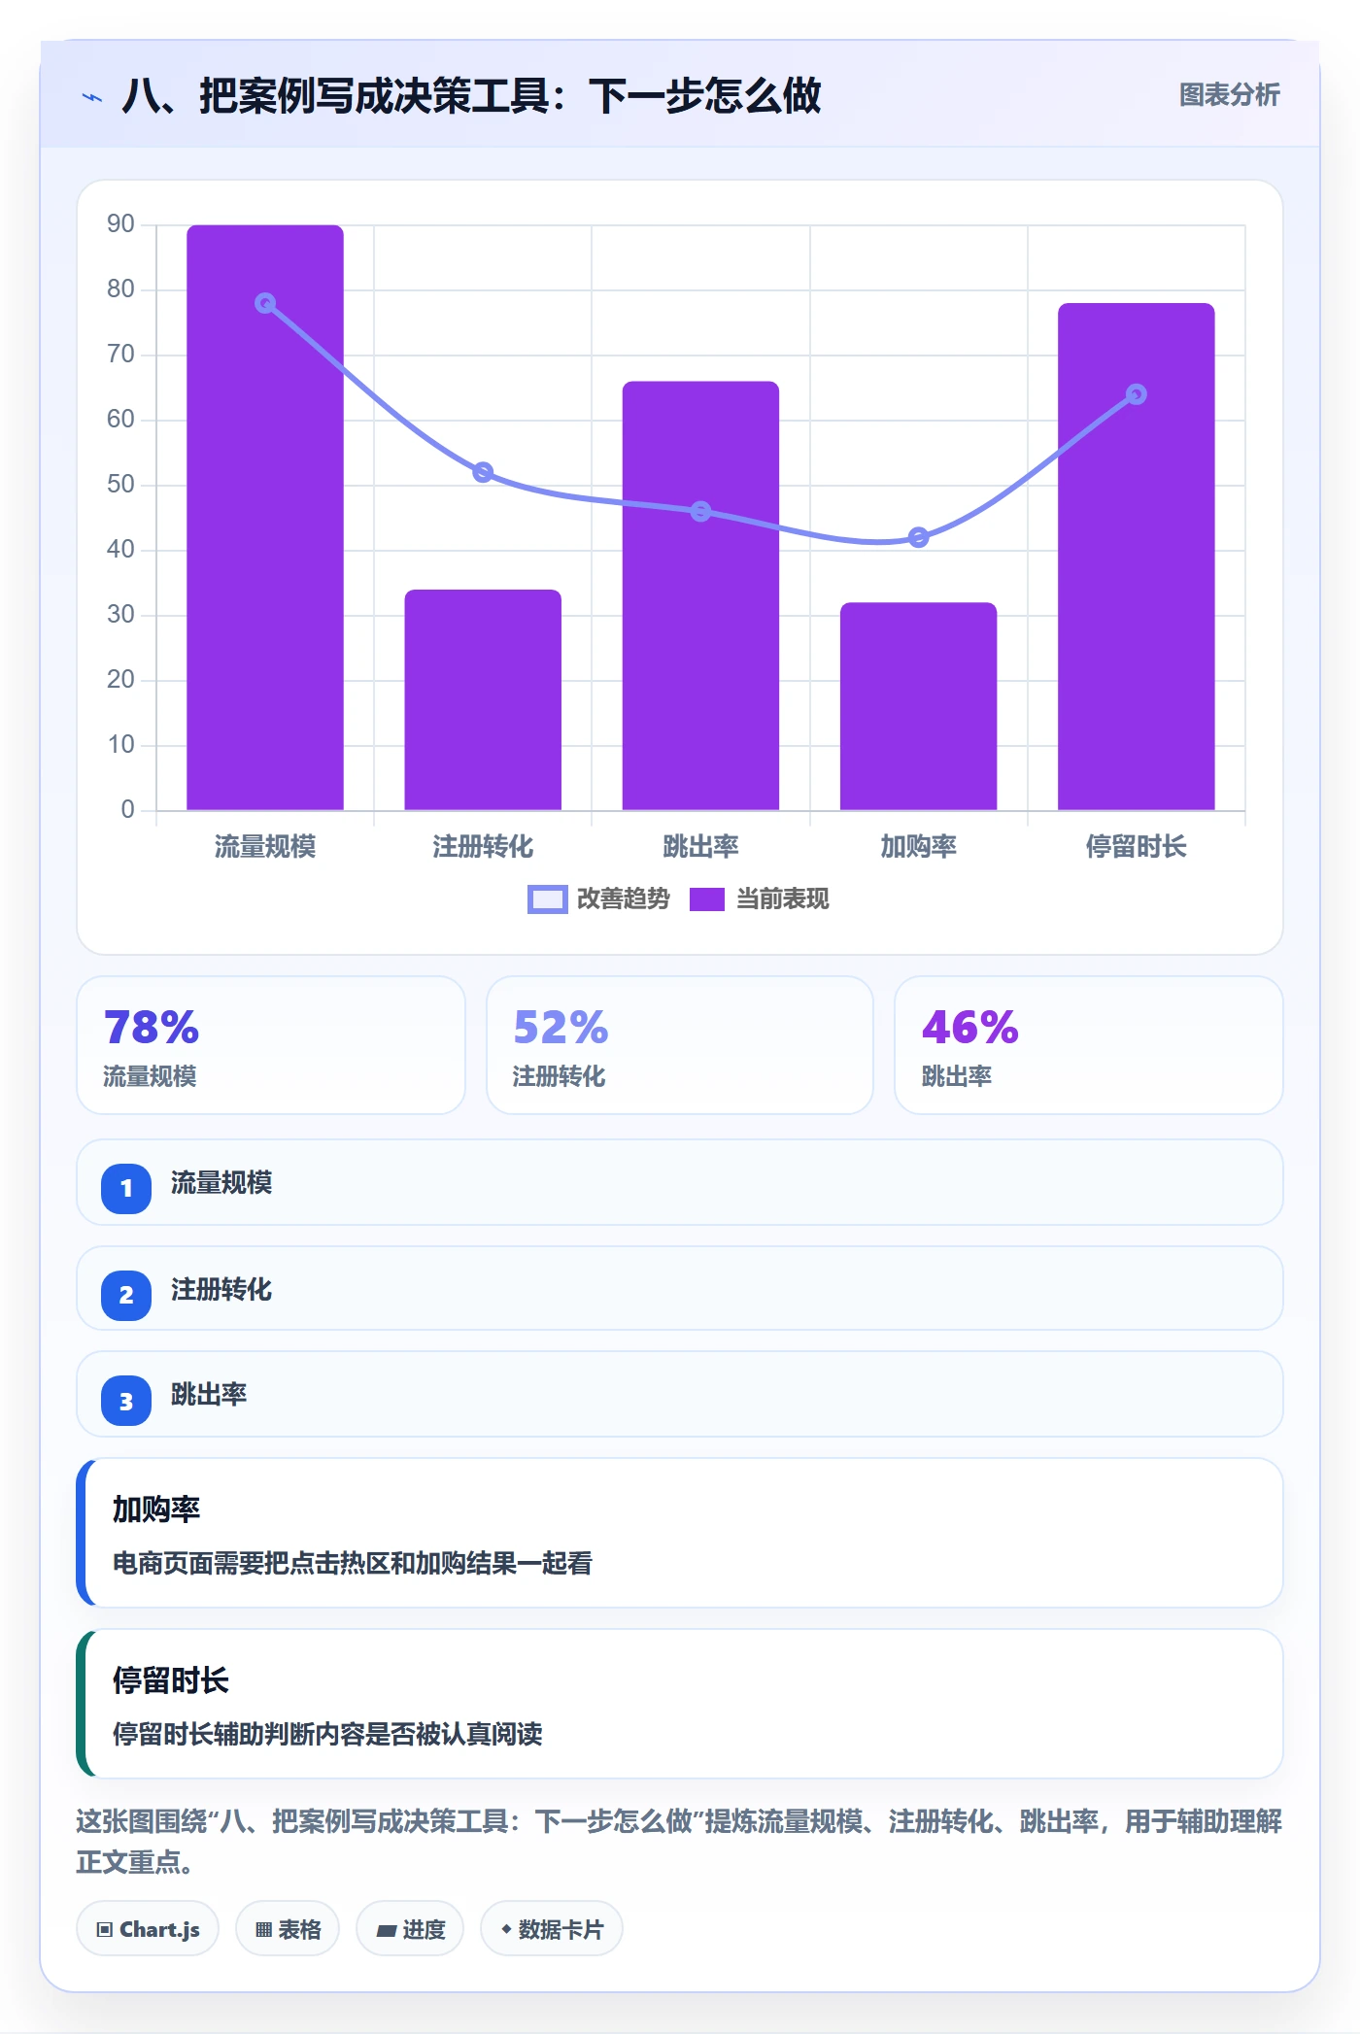Click the Chart.js tag chip
This screenshot has width=1360, height=2034.
148,1929
